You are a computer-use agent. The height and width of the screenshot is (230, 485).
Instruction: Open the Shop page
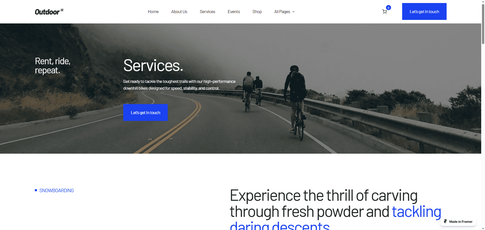click(257, 12)
